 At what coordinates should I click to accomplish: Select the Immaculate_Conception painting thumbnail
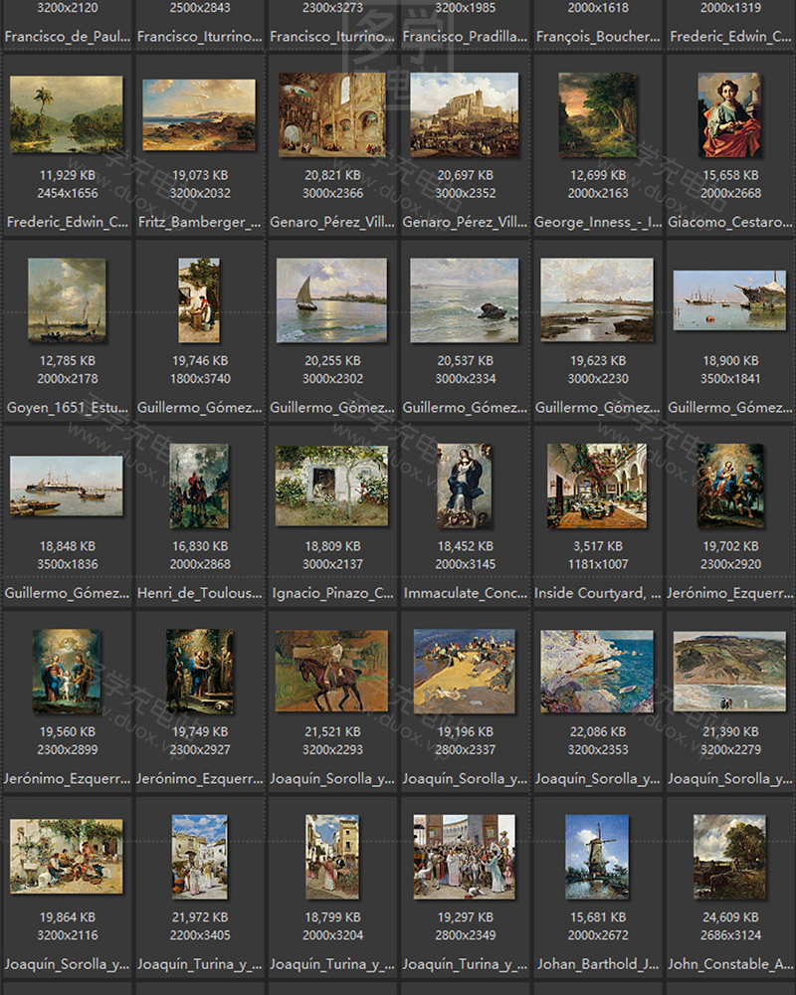tap(465, 486)
